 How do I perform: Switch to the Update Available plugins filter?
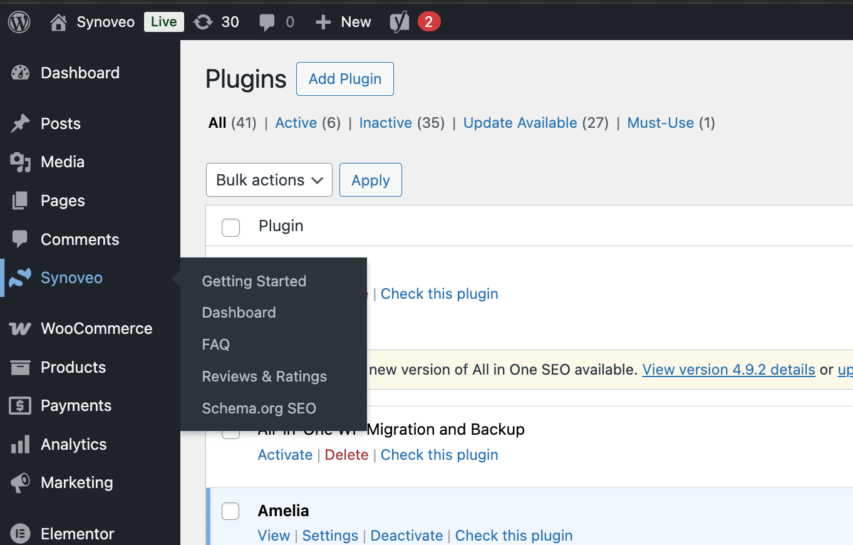[x=520, y=123]
